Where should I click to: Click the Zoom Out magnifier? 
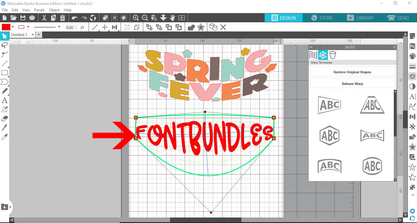(x=145, y=18)
